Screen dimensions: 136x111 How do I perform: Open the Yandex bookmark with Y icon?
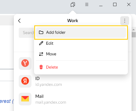point(25,63)
